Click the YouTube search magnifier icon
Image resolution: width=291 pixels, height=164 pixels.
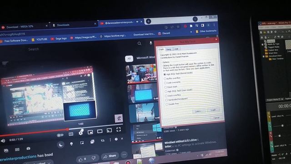pyautogui.click(x=140, y=44)
